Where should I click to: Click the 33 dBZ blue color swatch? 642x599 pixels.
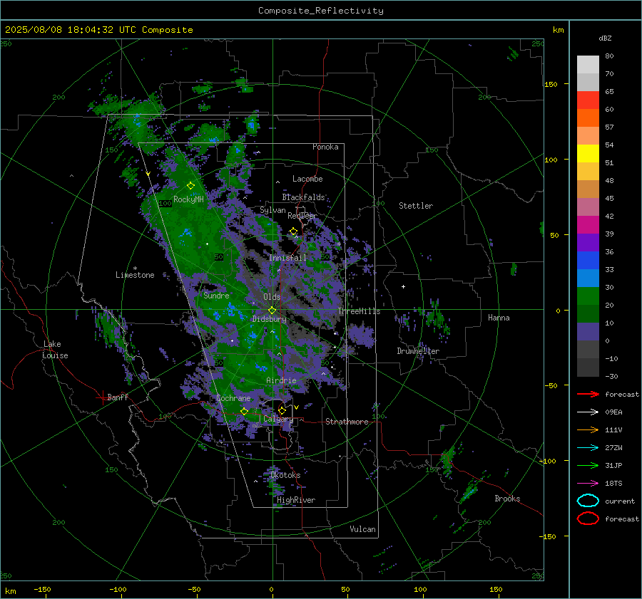(x=588, y=260)
